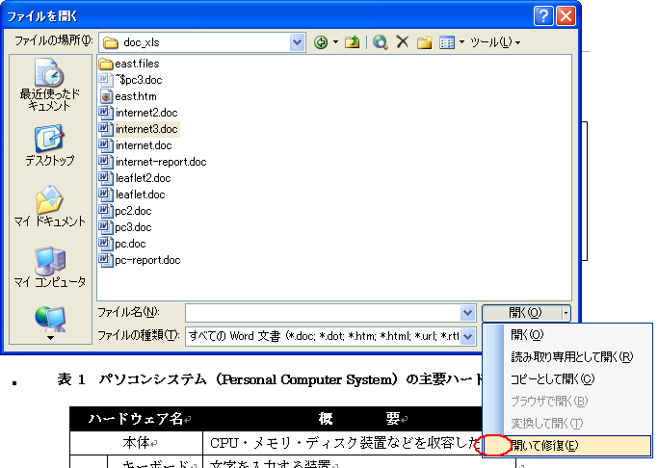Click the ハードウェア名 table header in document
The height and width of the screenshot is (468, 658).
[x=136, y=419]
